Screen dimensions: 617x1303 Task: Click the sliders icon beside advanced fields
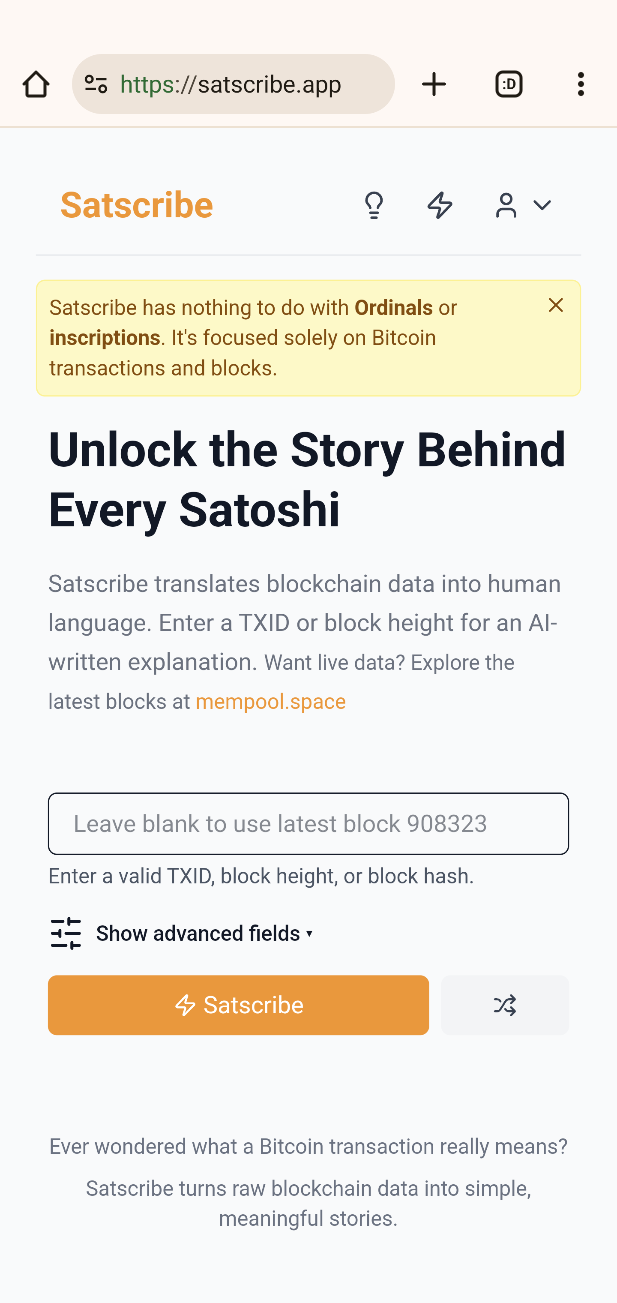click(x=66, y=934)
